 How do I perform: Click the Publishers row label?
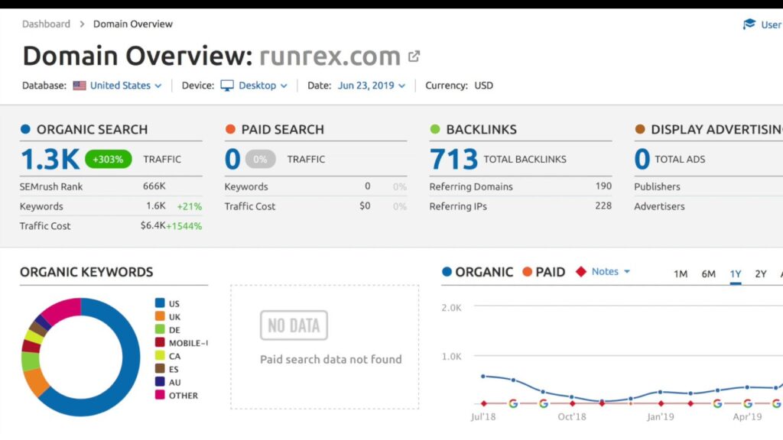point(657,186)
